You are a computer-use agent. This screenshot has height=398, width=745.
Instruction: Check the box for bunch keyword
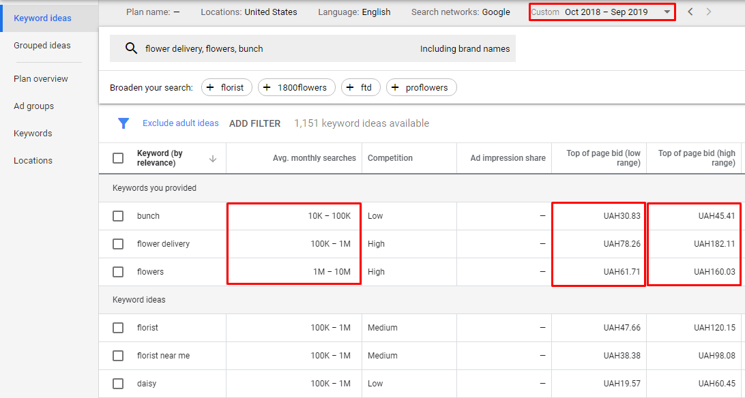coord(118,216)
